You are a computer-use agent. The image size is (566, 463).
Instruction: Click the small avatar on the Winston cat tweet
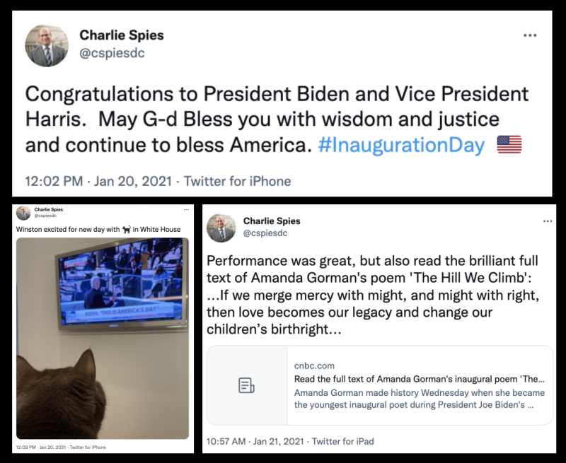[23, 213]
